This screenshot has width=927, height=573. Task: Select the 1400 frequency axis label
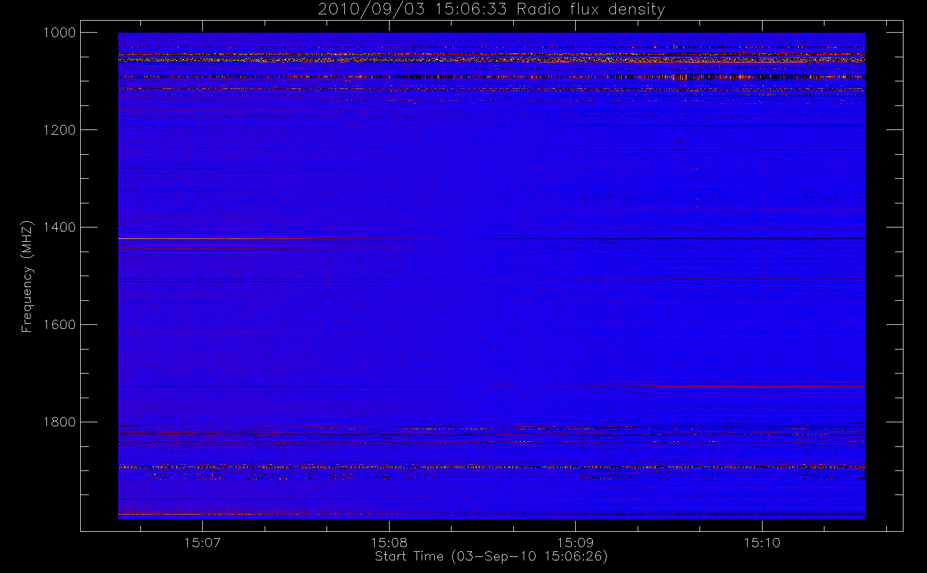[x=60, y=227]
